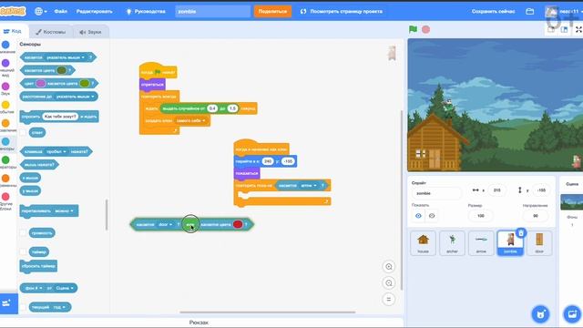Open the Другие блоки (My Blocks) category
Screen dimensions: 583x328
coord(6,200)
